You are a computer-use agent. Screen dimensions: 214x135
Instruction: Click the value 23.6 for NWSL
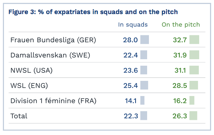130,70
